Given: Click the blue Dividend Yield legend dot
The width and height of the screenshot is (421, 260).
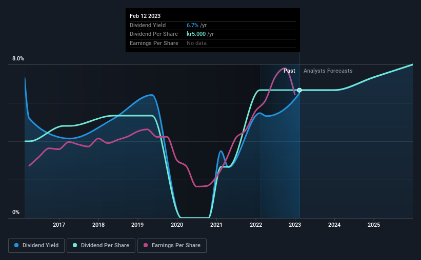Looking at the screenshot, I should (x=16, y=245).
